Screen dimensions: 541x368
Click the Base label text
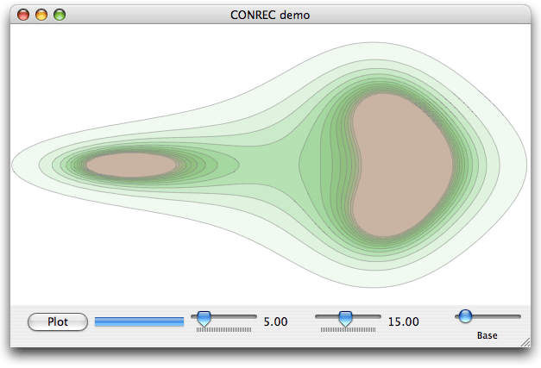(487, 335)
